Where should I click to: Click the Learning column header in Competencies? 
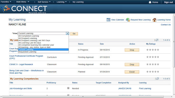(143, 83)
